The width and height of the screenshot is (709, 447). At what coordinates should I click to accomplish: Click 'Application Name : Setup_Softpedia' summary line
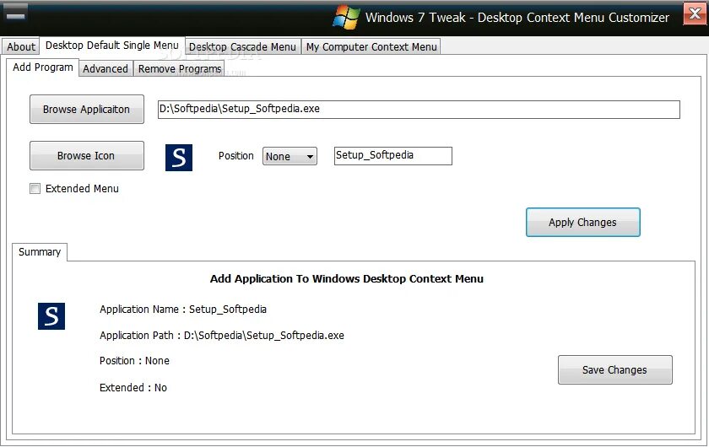pos(183,310)
